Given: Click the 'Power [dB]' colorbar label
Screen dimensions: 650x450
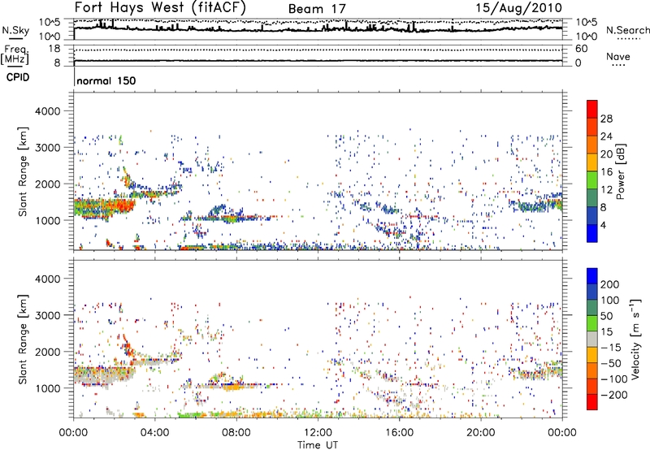Looking at the screenshot, I should [621, 171].
